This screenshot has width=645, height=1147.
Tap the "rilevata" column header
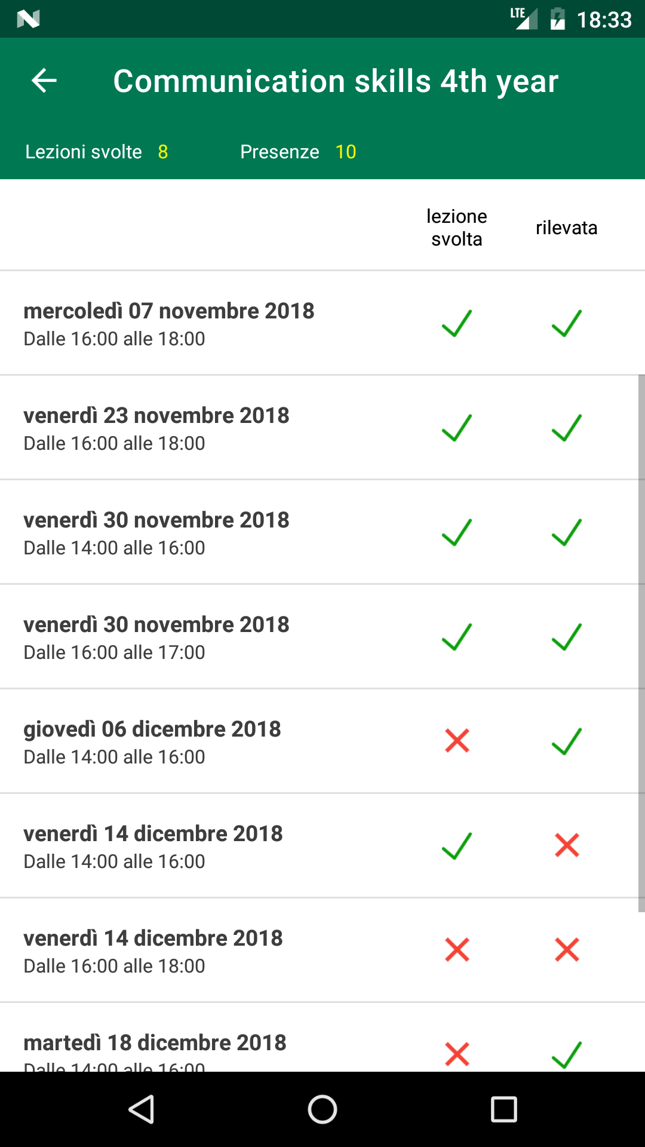pos(566,228)
